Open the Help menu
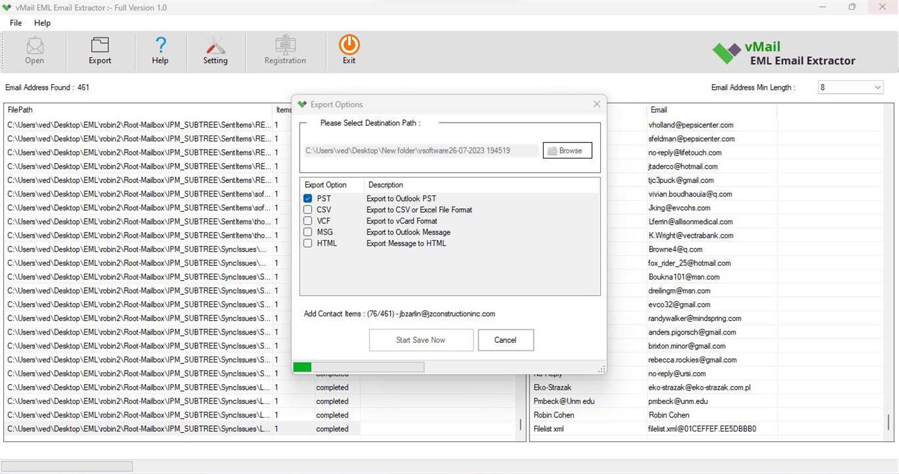Image resolution: width=899 pixels, height=474 pixels. tap(42, 22)
